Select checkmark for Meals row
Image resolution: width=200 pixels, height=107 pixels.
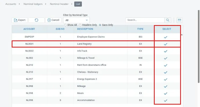pyautogui.click(x=166, y=94)
